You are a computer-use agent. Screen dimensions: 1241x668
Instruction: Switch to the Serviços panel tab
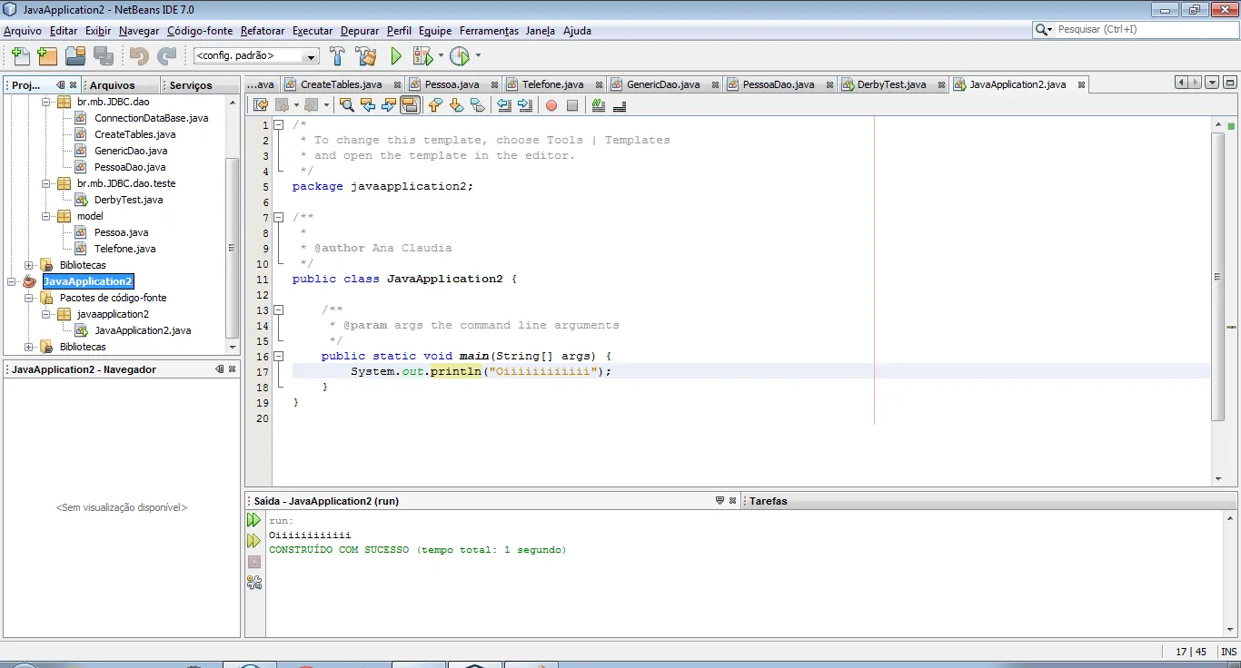pyautogui.click(x=191, y=85)
